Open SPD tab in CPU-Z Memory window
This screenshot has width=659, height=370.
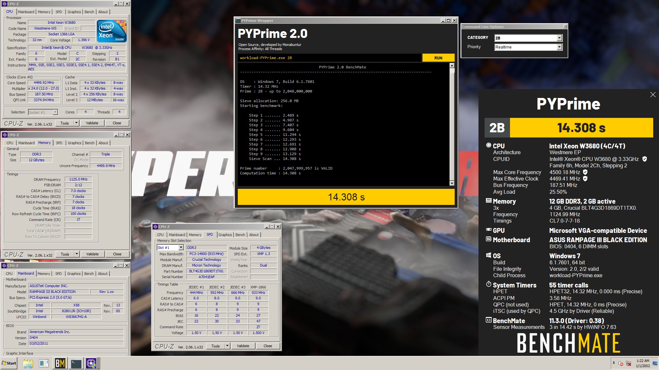coord(59,143)
